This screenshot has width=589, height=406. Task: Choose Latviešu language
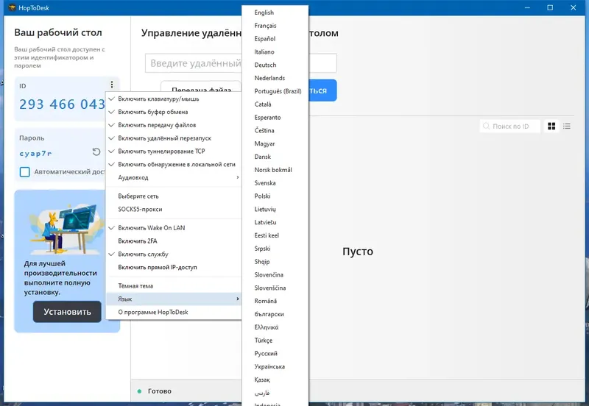[x=275, y=223]
